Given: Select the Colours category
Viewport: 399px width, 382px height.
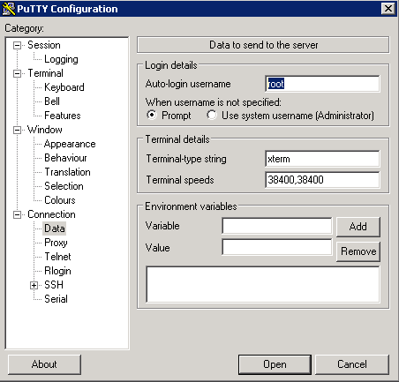Looking at the screenshot, I should coord(60,200).
